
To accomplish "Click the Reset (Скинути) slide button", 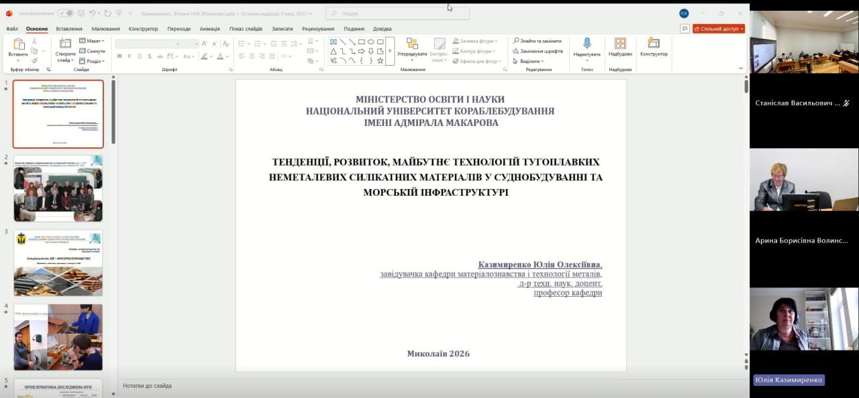I will pos(92,51).
